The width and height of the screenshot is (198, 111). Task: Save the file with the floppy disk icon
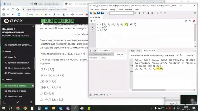click(98, 13)
